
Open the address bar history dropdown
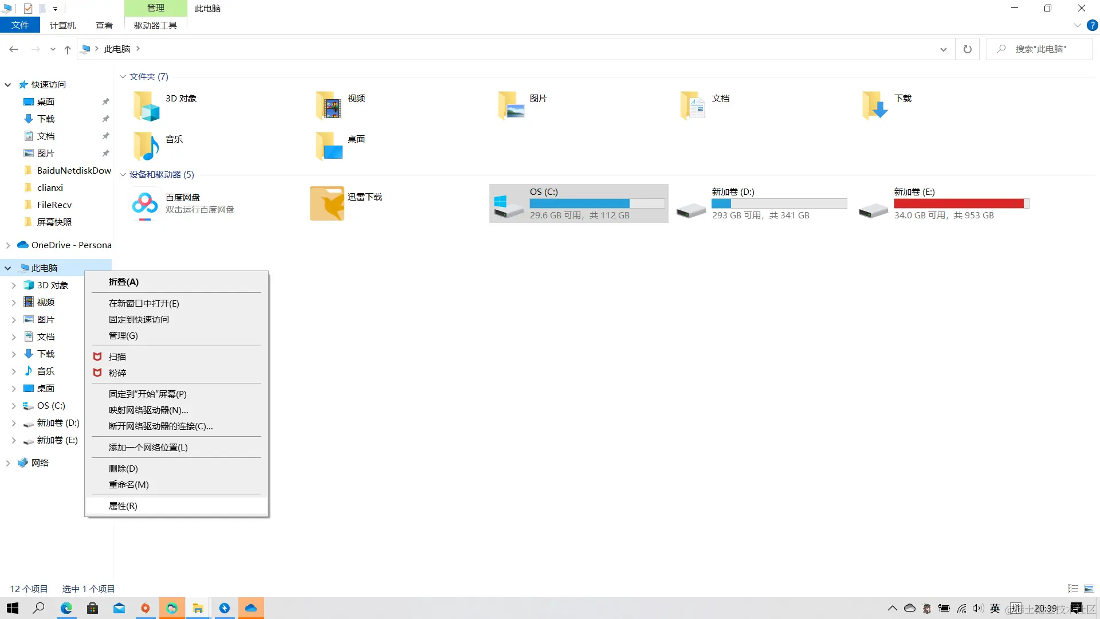pos(943,49)
